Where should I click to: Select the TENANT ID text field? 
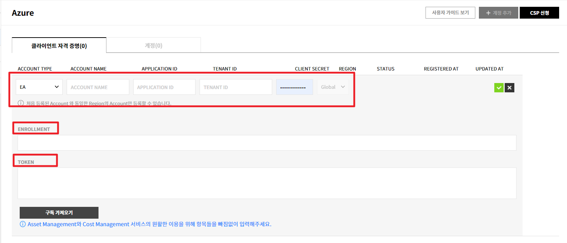(x=236, y=87)
